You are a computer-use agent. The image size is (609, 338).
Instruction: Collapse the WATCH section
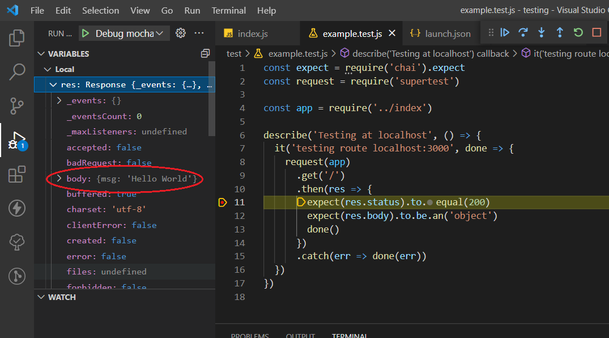[41, 297]
